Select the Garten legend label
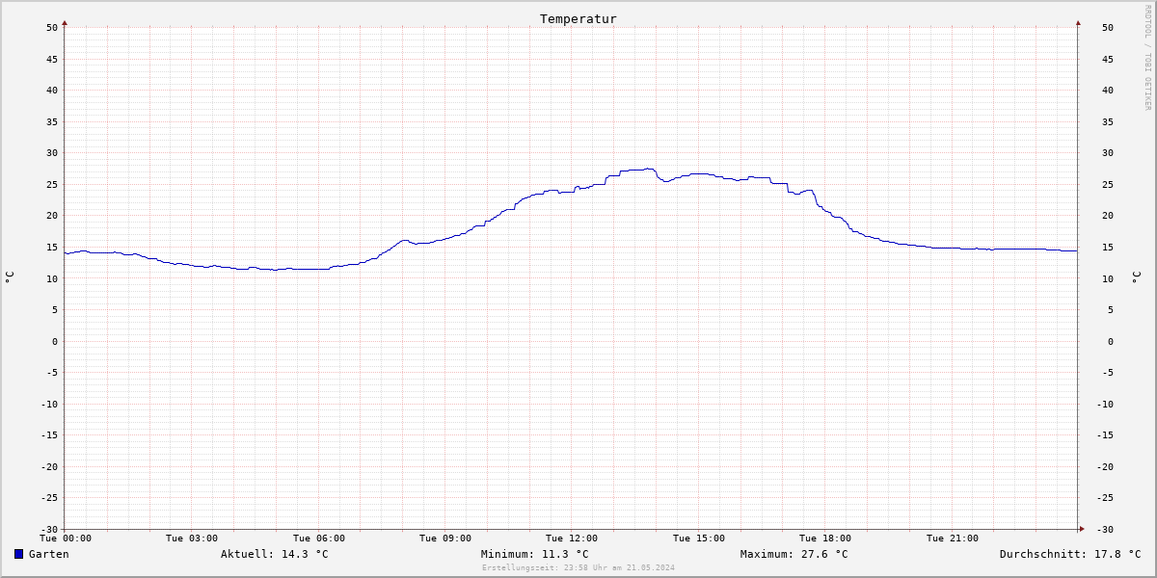 (x=49, y=554)
